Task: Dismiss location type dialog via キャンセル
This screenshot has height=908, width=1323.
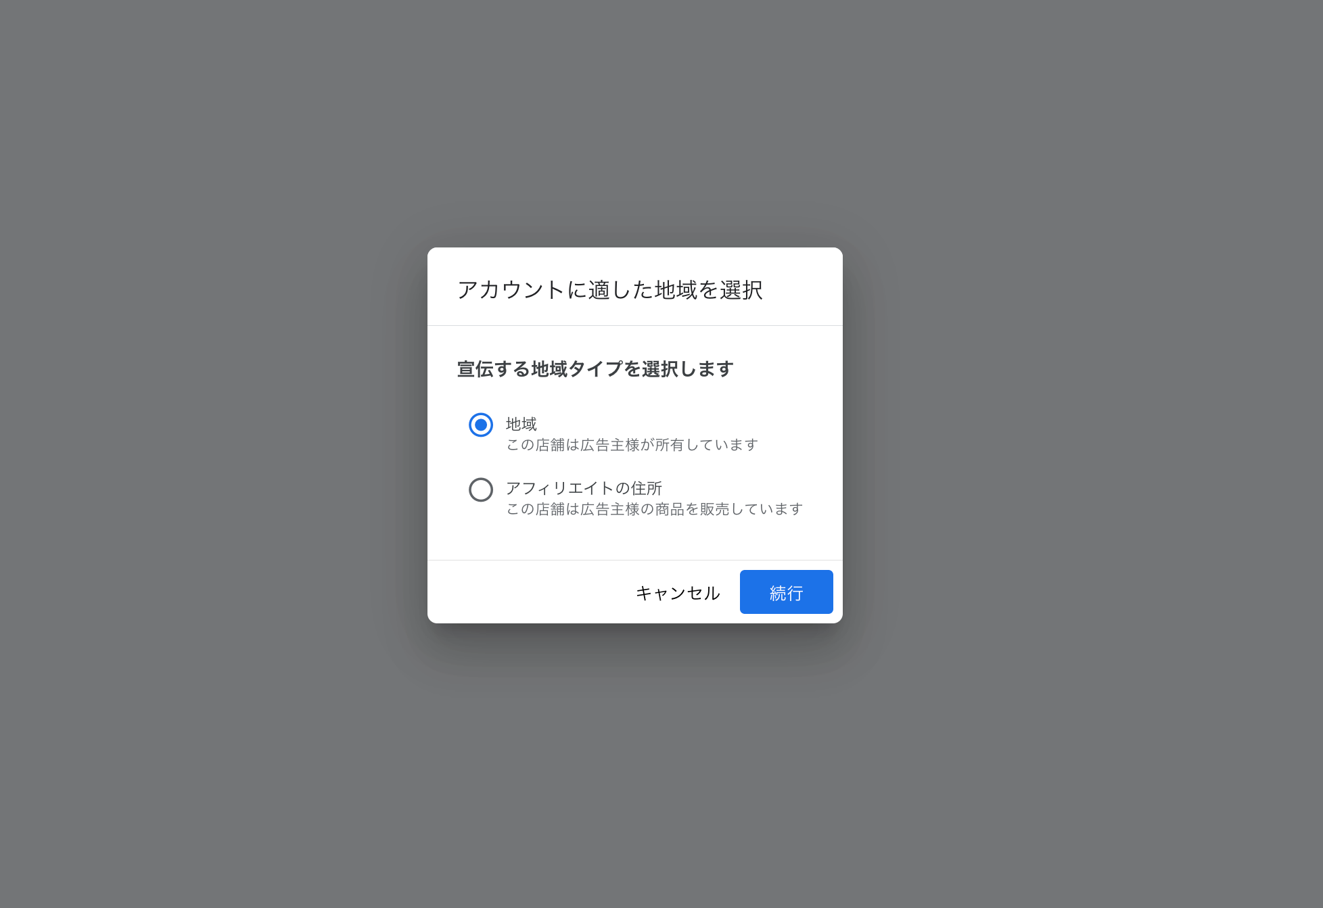Action: click(x=678, y=593)
